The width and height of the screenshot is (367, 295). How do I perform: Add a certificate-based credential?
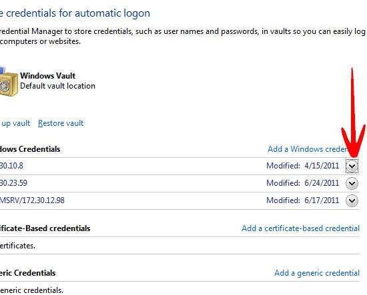[x=300, y=228]
